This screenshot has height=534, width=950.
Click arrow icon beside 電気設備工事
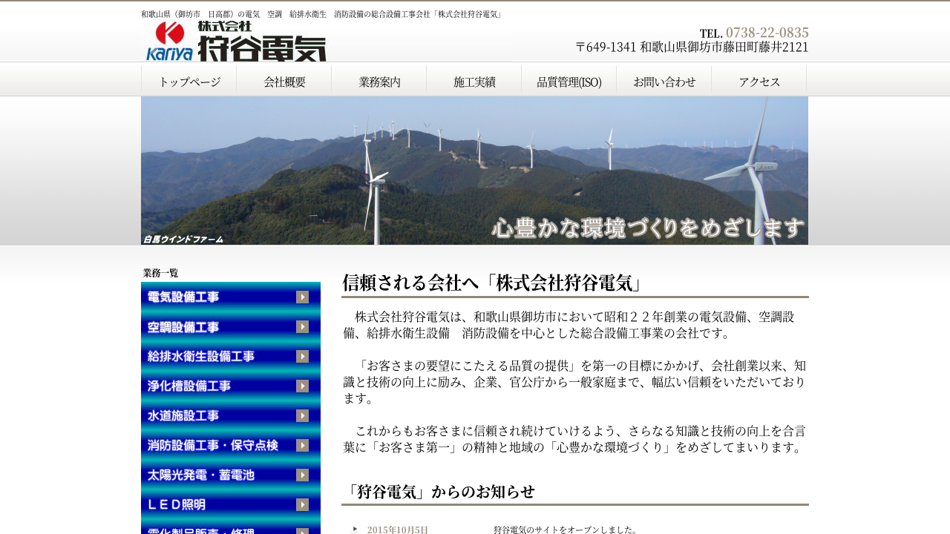click(302, 297)
